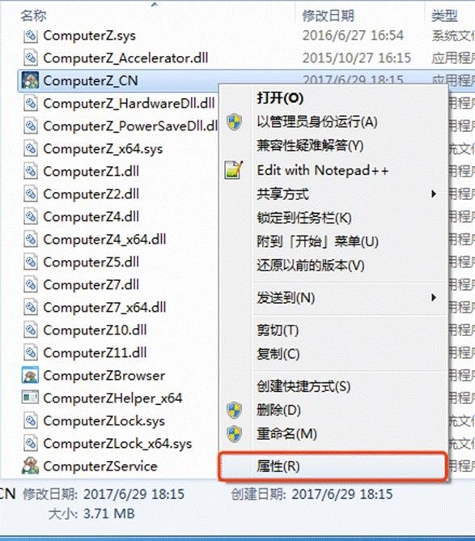Click the ComputerZHelper_x64 file icon
475x541 pixels.
tap(30, 398)
